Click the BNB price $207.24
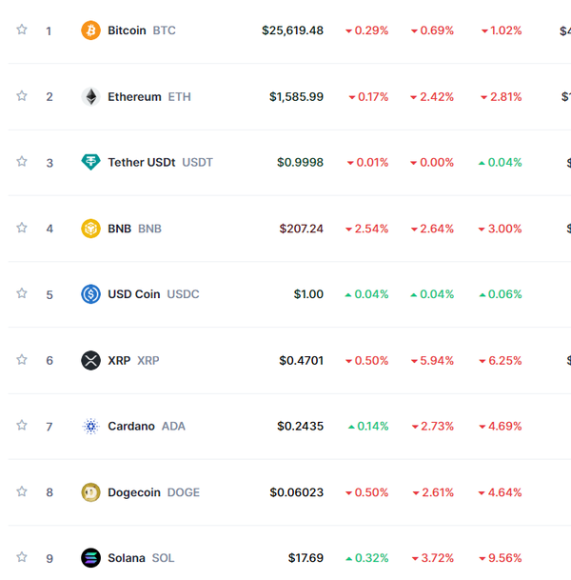Screen dimensions: 571x580 [301, 229]
